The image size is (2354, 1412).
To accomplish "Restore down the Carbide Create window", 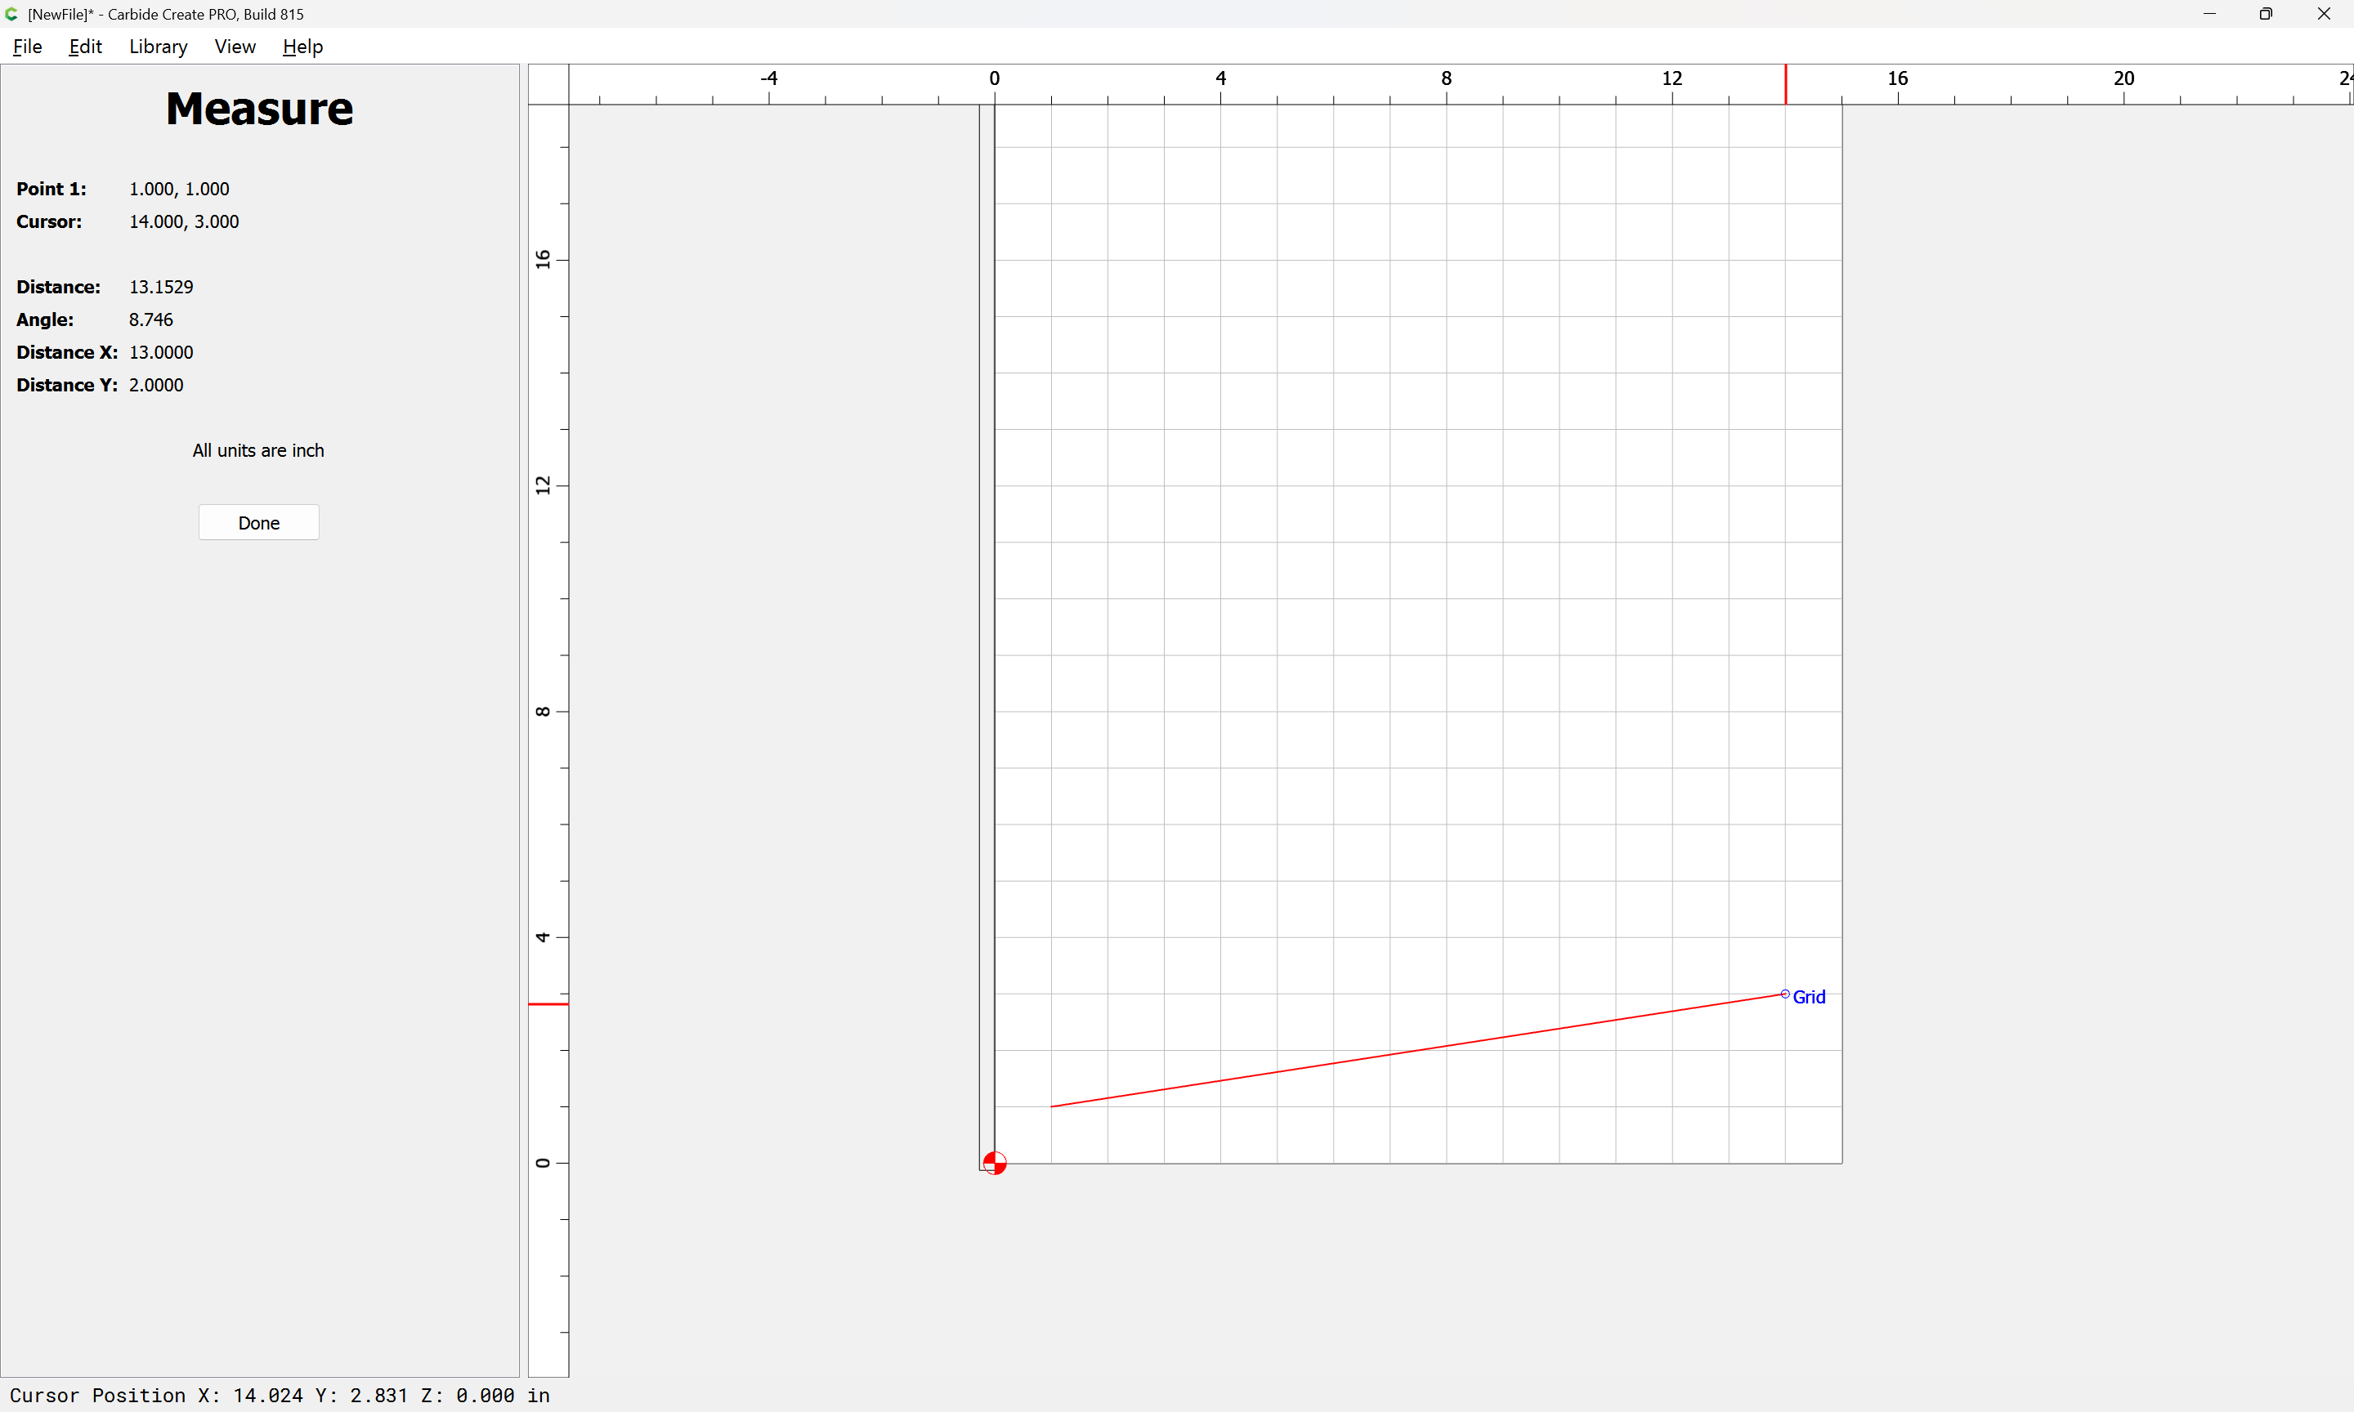I will [2266, 14].
